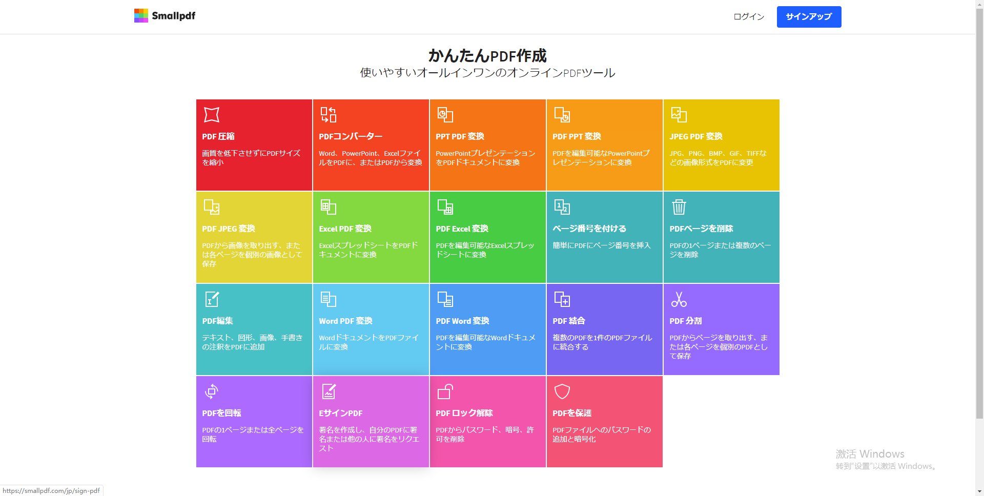Image resolution: width=984 pixels, height=496 pixels.
Task: Click the Smallpdf colored logo icon
Action: (141, 16)
